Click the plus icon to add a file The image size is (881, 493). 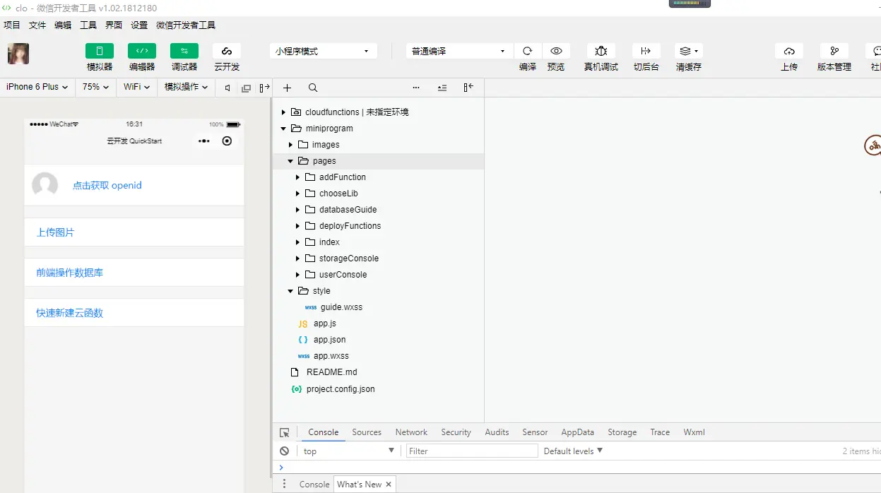pyautogui.click(x=287, y=88)
